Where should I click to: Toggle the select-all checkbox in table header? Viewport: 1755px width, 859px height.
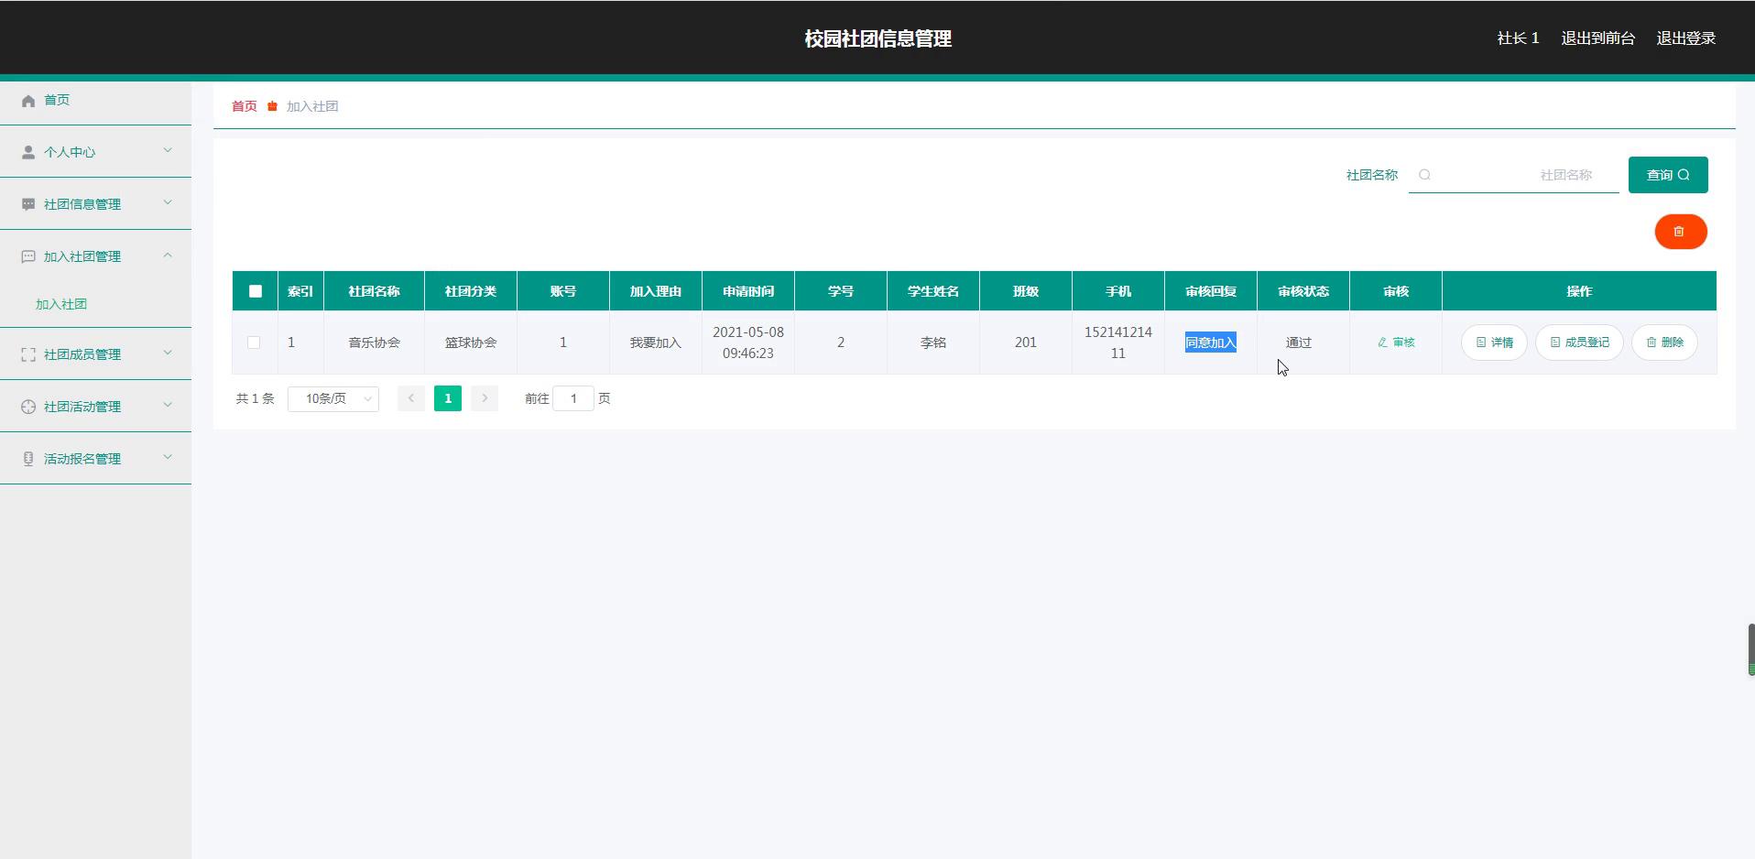tap(256, 291)
